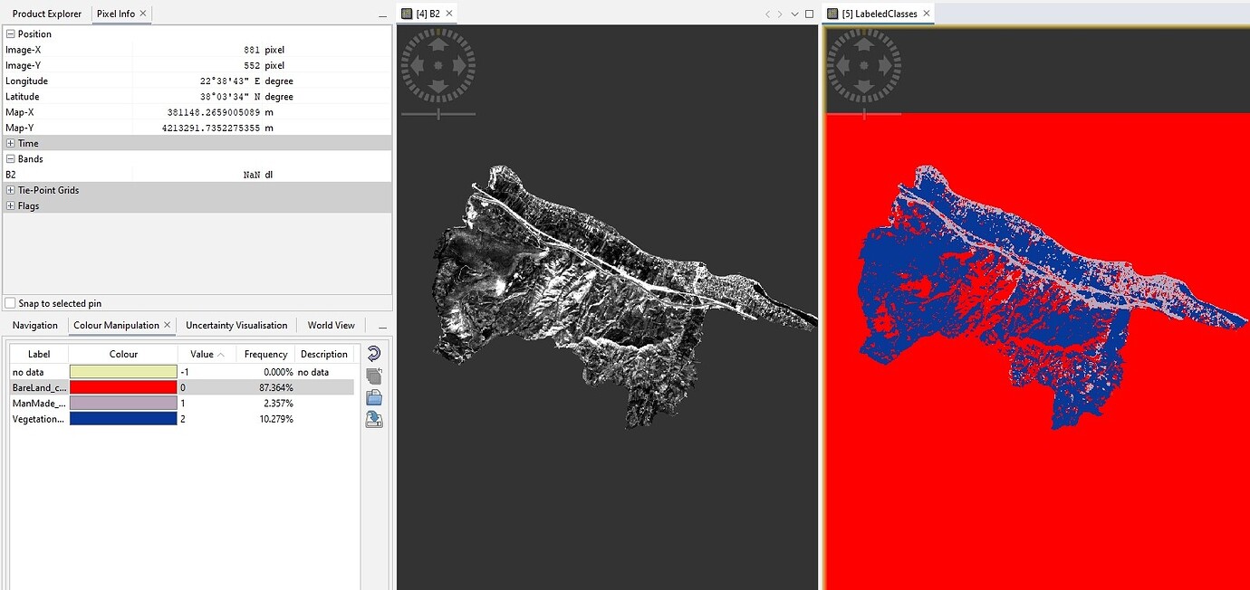Open the no data colour swatch
Screen dimensions: 1250x590
(x=123, y=372)
